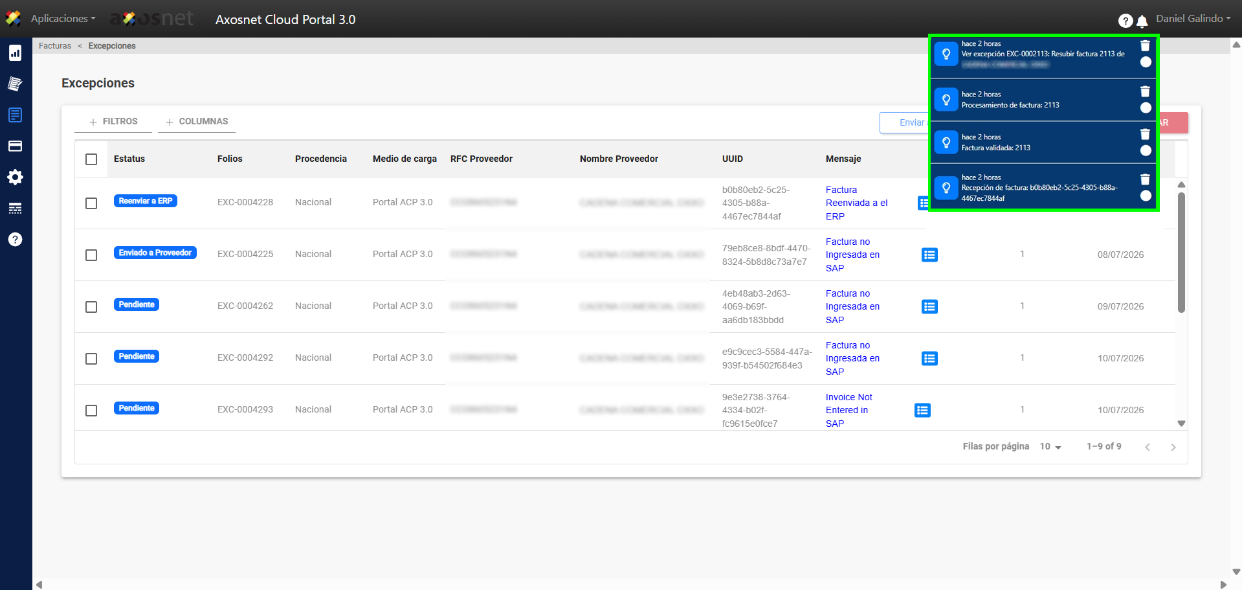The image size is (1242, 590).
Task: Click Pendiente badge for EXC-0004262
Action: click(x=137, y=304)
